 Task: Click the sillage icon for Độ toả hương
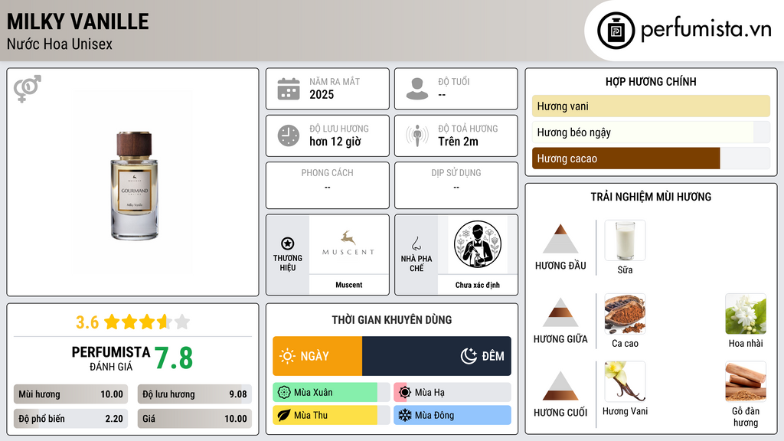pyautogui.click(x=417, y=136)
